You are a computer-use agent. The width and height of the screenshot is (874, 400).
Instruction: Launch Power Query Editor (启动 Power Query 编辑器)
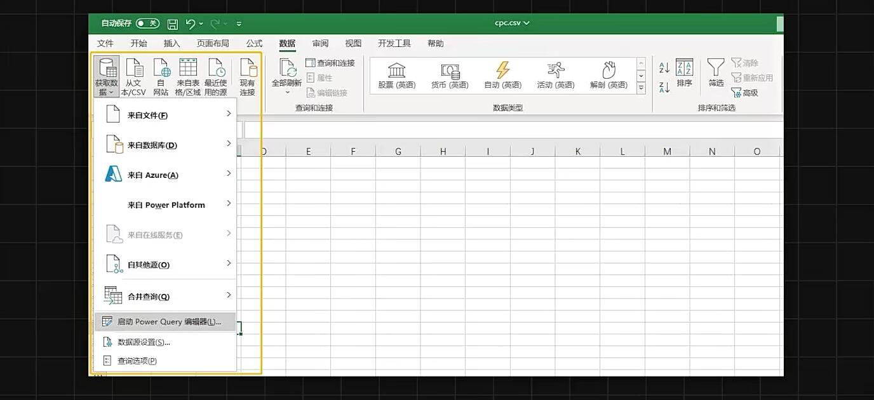(165, 321)
